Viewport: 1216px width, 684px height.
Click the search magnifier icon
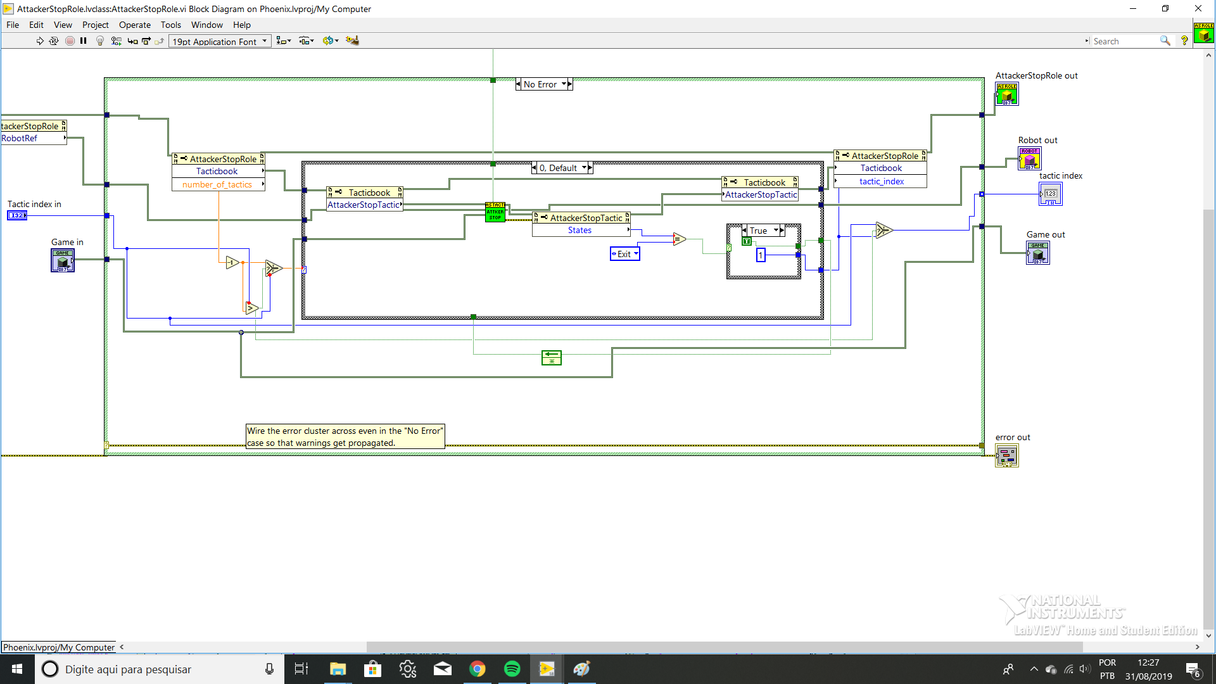coord(1165,41)
